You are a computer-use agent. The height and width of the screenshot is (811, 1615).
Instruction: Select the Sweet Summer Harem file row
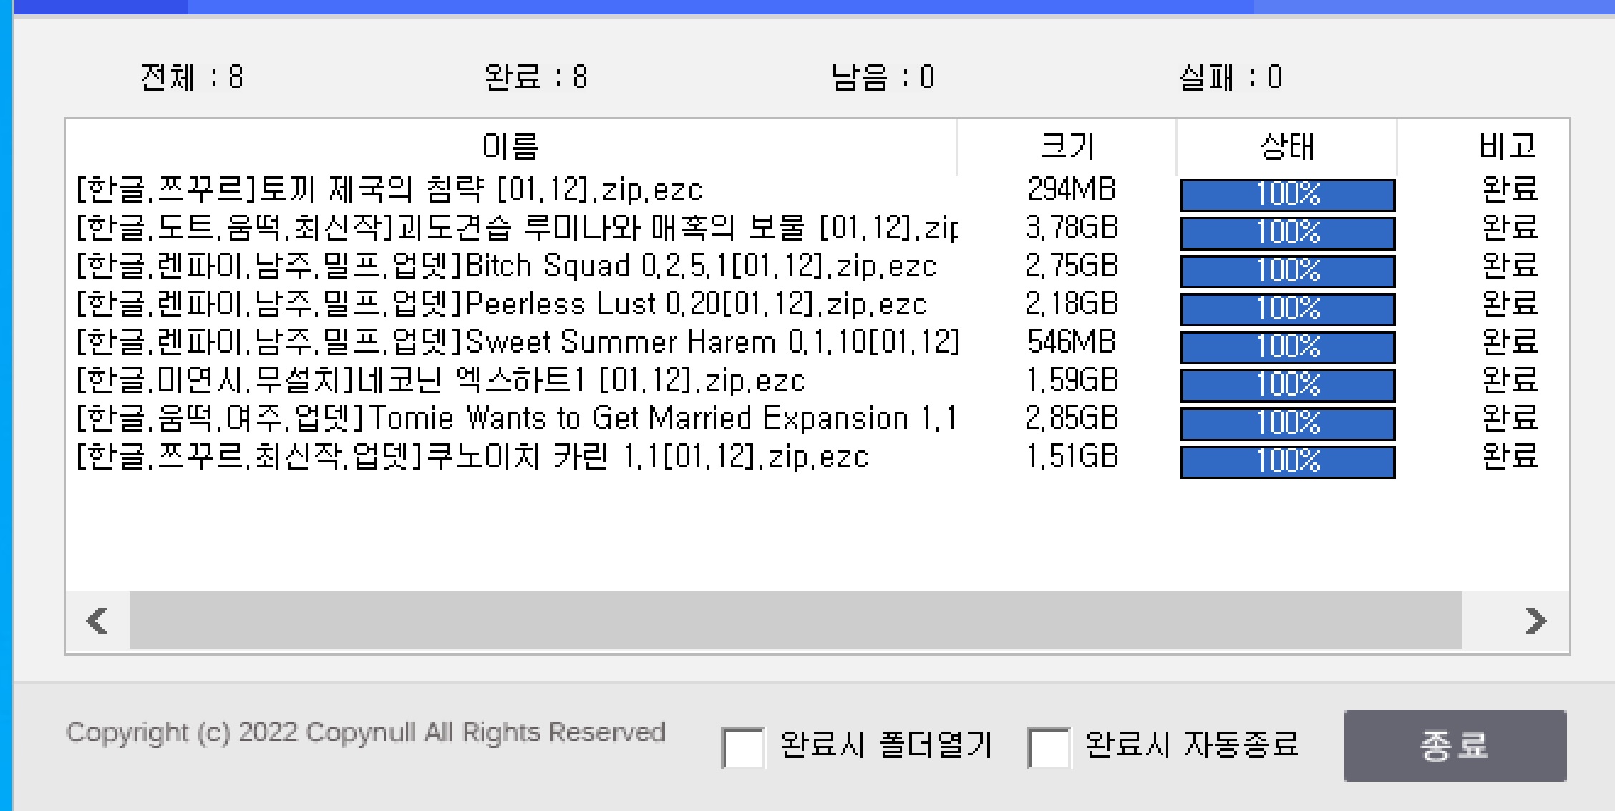(x=515, y=343)
